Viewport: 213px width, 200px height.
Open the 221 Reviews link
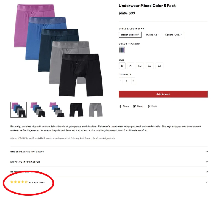coord(37,182)
